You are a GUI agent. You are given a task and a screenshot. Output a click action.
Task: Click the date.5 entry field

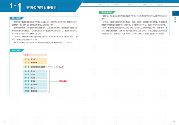[x=162, y=5]
